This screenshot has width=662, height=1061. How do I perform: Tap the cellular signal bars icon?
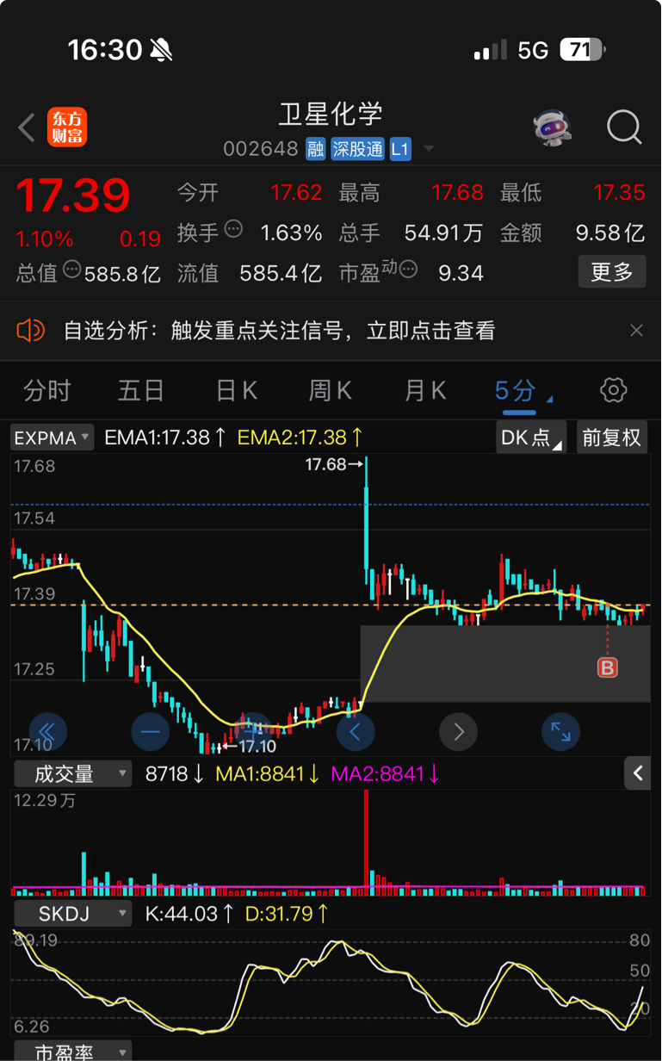(491, 50)
